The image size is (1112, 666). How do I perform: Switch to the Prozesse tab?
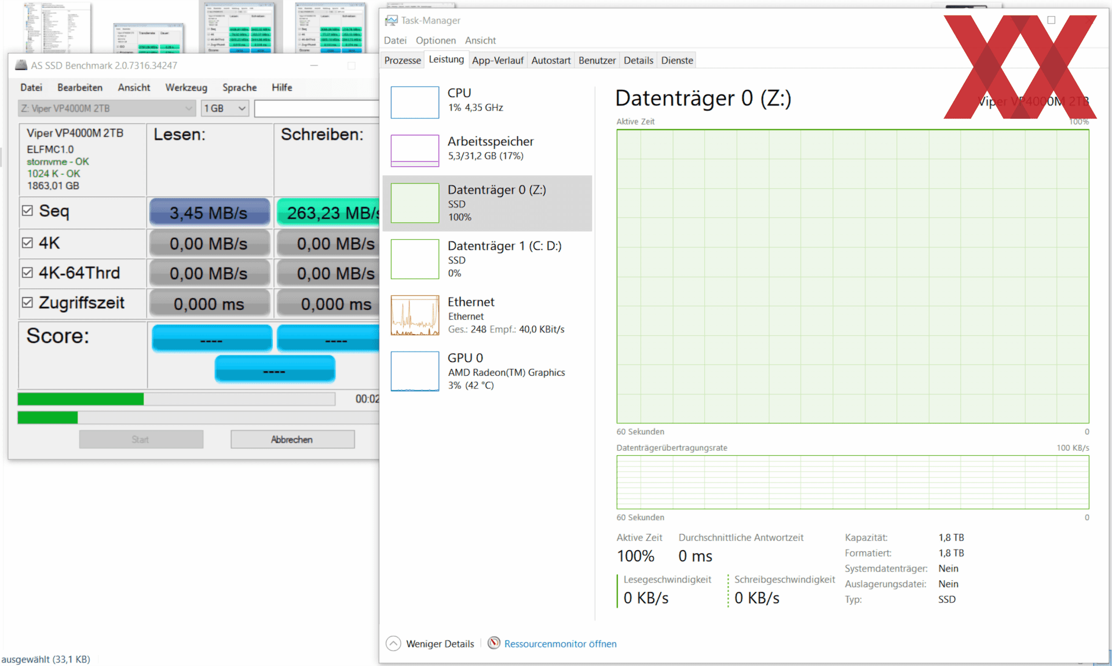point(403,60)
